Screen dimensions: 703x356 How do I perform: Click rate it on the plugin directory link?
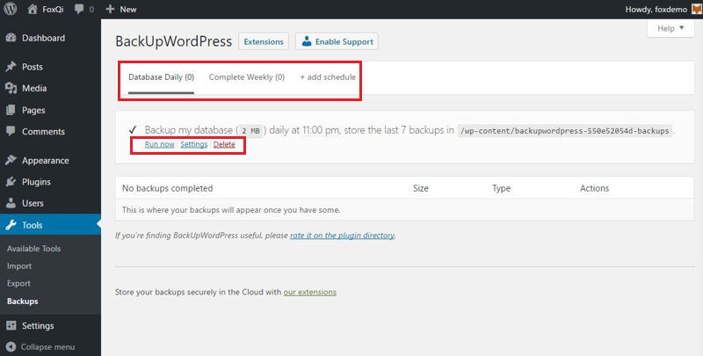pos(342,235)
